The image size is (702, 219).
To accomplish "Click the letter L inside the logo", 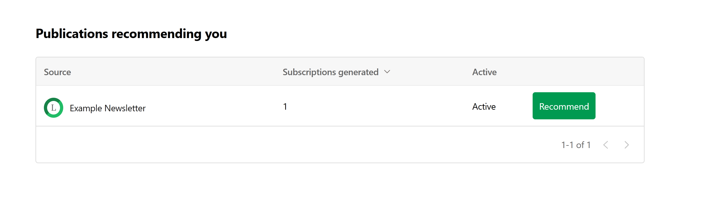I will point(54,108).
